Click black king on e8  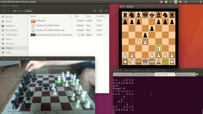coord(152,15)
